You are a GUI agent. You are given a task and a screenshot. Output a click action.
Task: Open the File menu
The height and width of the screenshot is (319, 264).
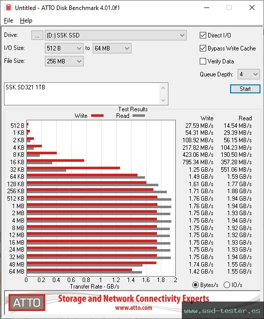[8, 20]
